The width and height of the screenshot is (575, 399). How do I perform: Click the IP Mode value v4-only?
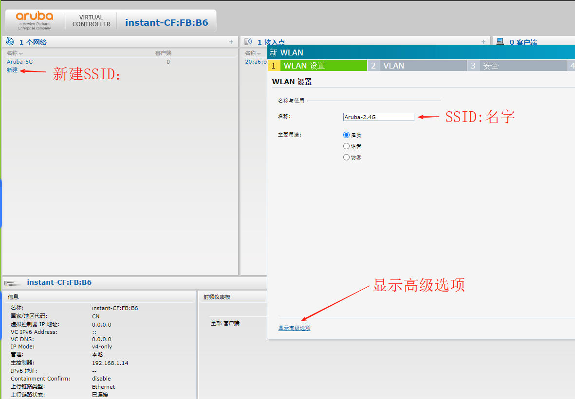(x=102, y=347)
